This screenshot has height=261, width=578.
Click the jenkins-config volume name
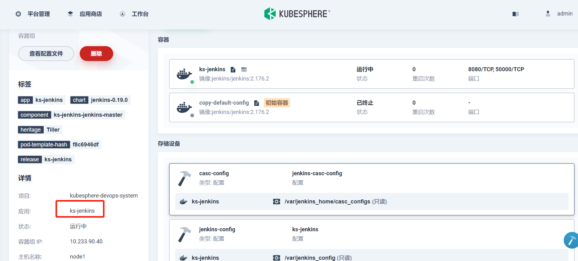click(x=217, y=229)
